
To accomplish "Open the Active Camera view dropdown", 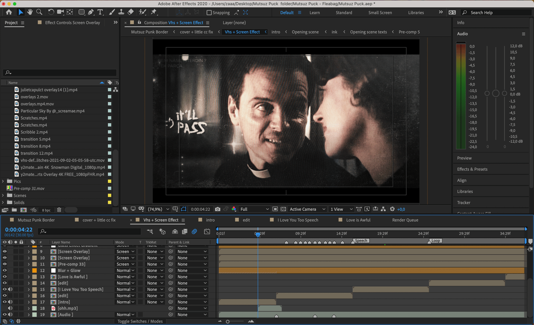I will click(307, 209).
